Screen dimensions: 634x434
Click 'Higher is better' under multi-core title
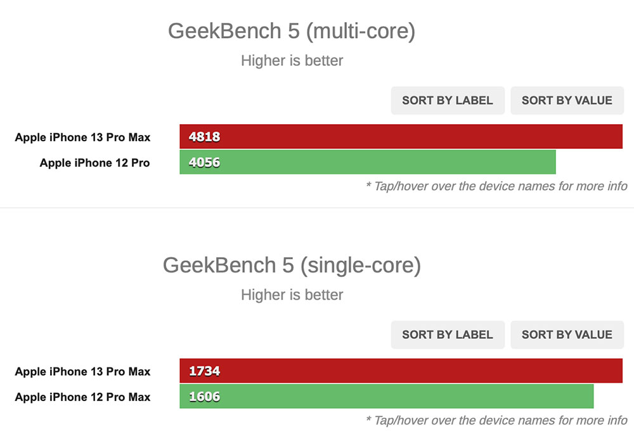point(292,61)
